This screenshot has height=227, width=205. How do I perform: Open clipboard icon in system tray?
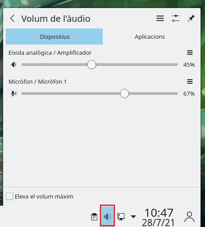tap(94, 217)
